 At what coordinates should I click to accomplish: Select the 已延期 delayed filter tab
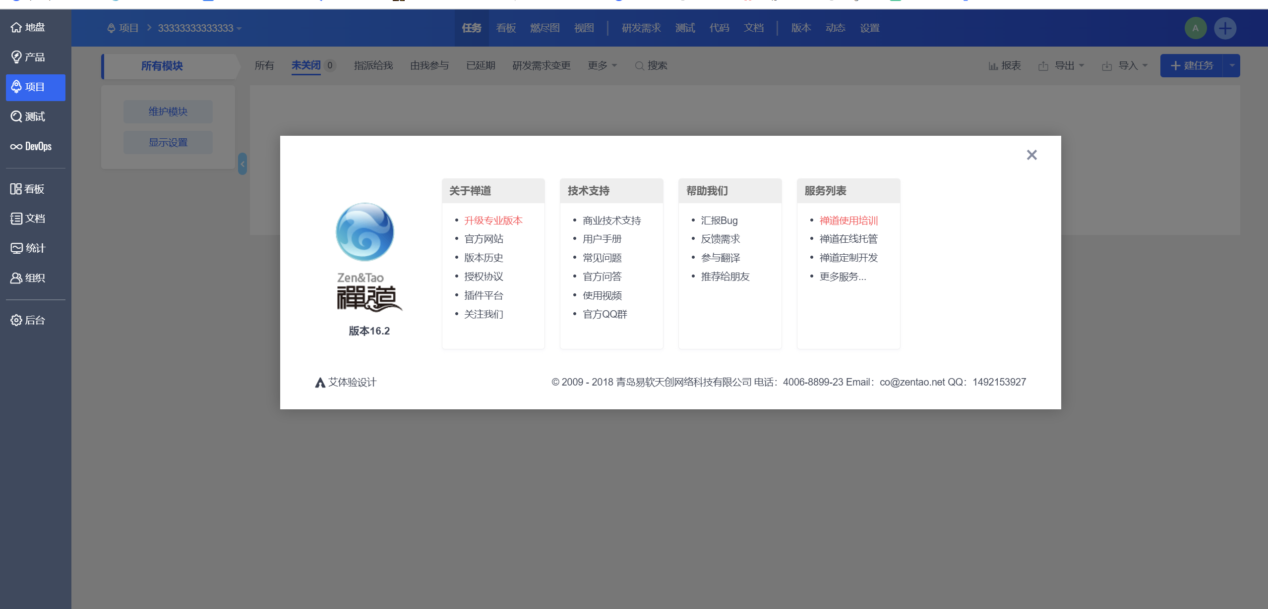pyautogui.click(x=481, y=65)
